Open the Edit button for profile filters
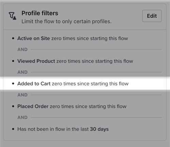This screenshot has width=170, height=147. (152, 16)
